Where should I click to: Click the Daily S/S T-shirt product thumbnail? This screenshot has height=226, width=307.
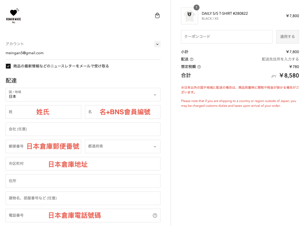pyautogui.click(x=189, y=16)
